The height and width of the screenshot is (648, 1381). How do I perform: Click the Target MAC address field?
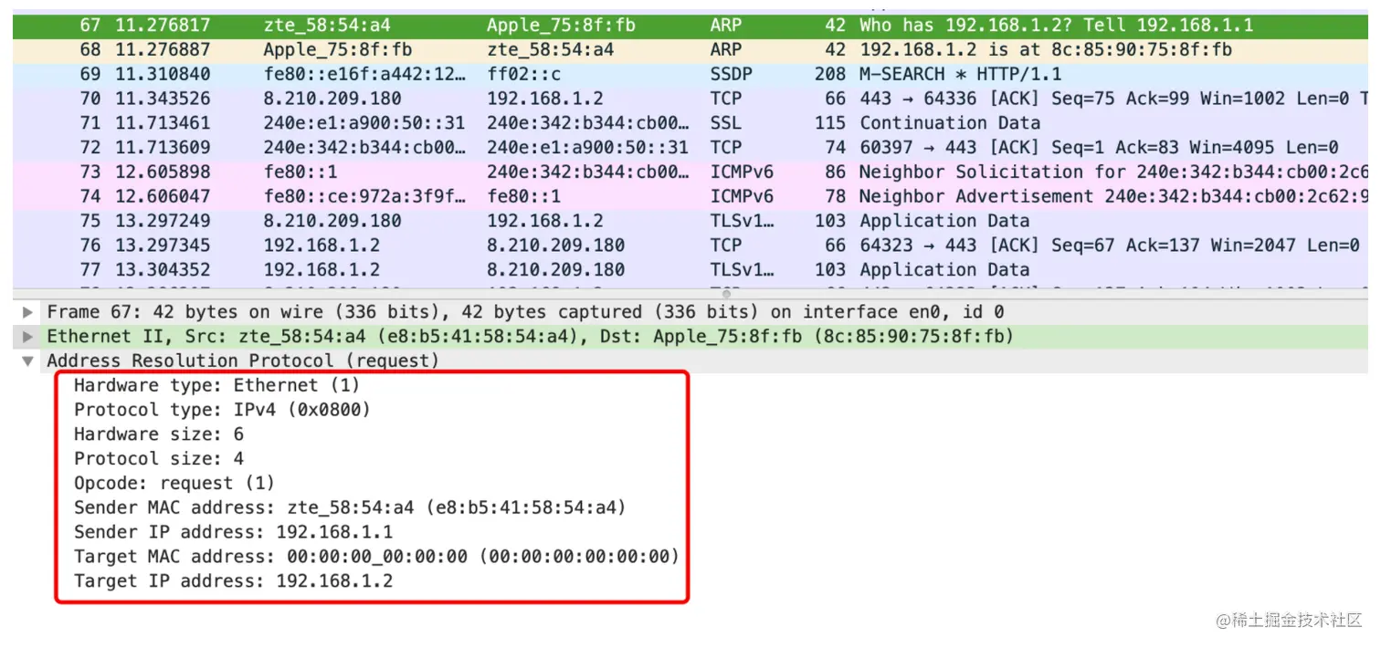[x=376, y=557]
